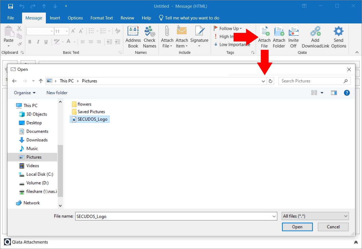Open Qiata Send Options
This screenshot has height=249, width=362.
coord(338,37)
